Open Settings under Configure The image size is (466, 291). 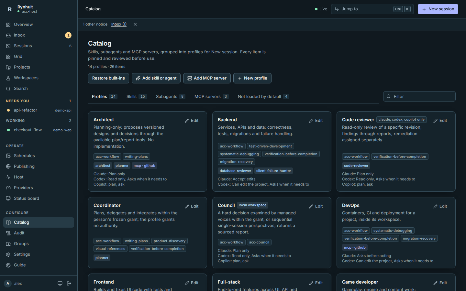(39, 254)
